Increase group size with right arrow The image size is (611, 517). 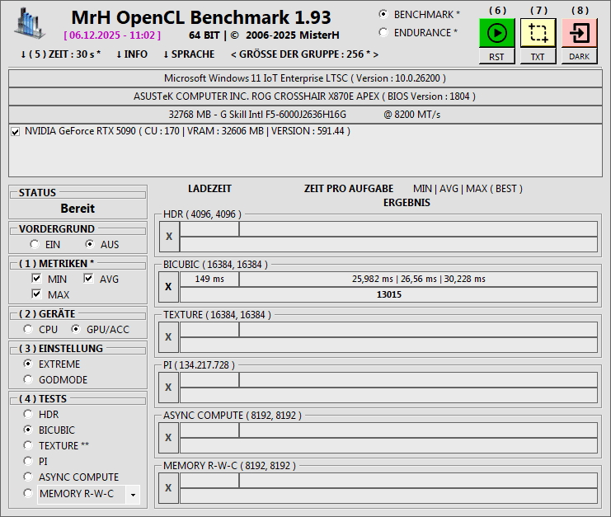376,54
